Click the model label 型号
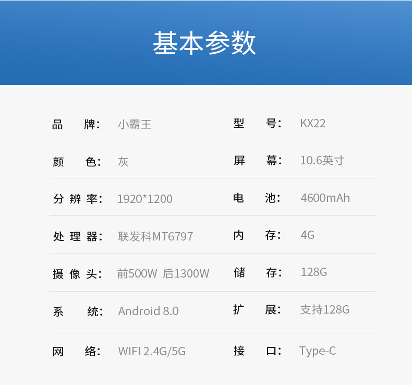The height and width of the screenshot is (385, 412). [258, 123]
